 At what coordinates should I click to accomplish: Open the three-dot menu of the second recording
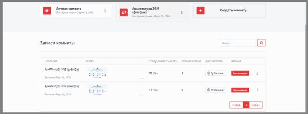pyautogui.click(x=257, y=90)
